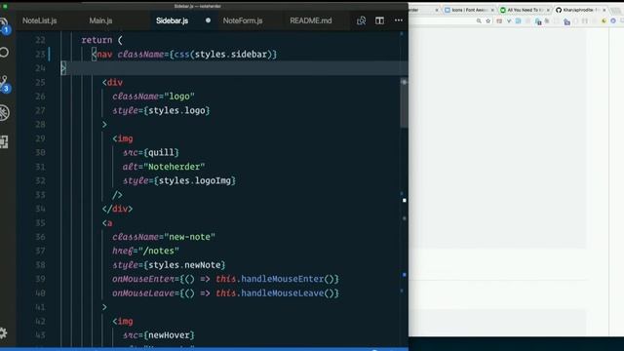
Task: Click 'styles.sidebar' on line 23
Action: point(231,55)
